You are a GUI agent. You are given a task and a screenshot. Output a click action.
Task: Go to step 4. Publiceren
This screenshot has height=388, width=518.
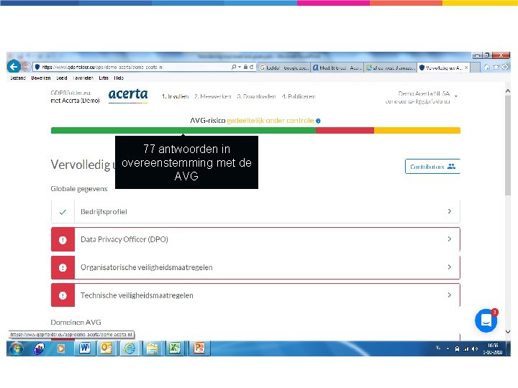point(299,97)
